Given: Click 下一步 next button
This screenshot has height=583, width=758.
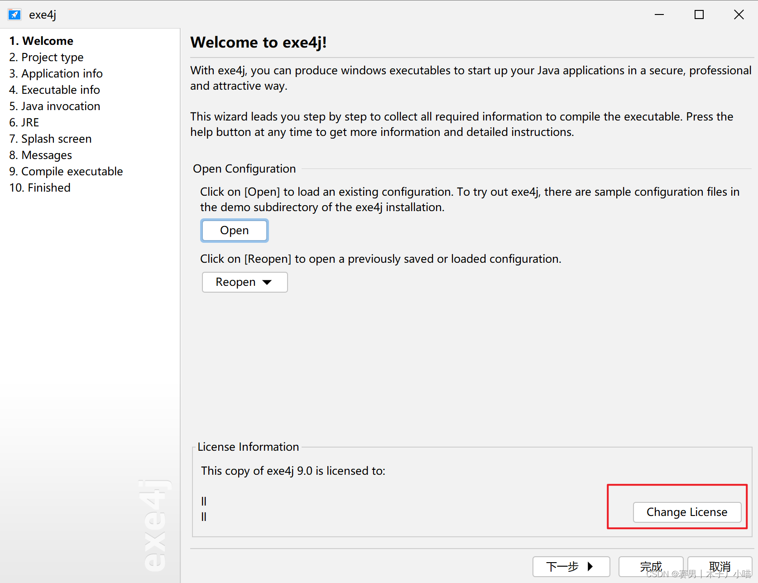Looking at the screenshot, I should [x=571, y=567].
